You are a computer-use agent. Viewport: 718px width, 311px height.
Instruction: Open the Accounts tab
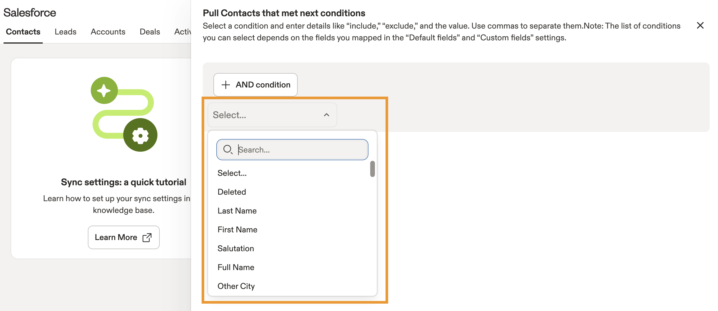[x=108, y=32]
